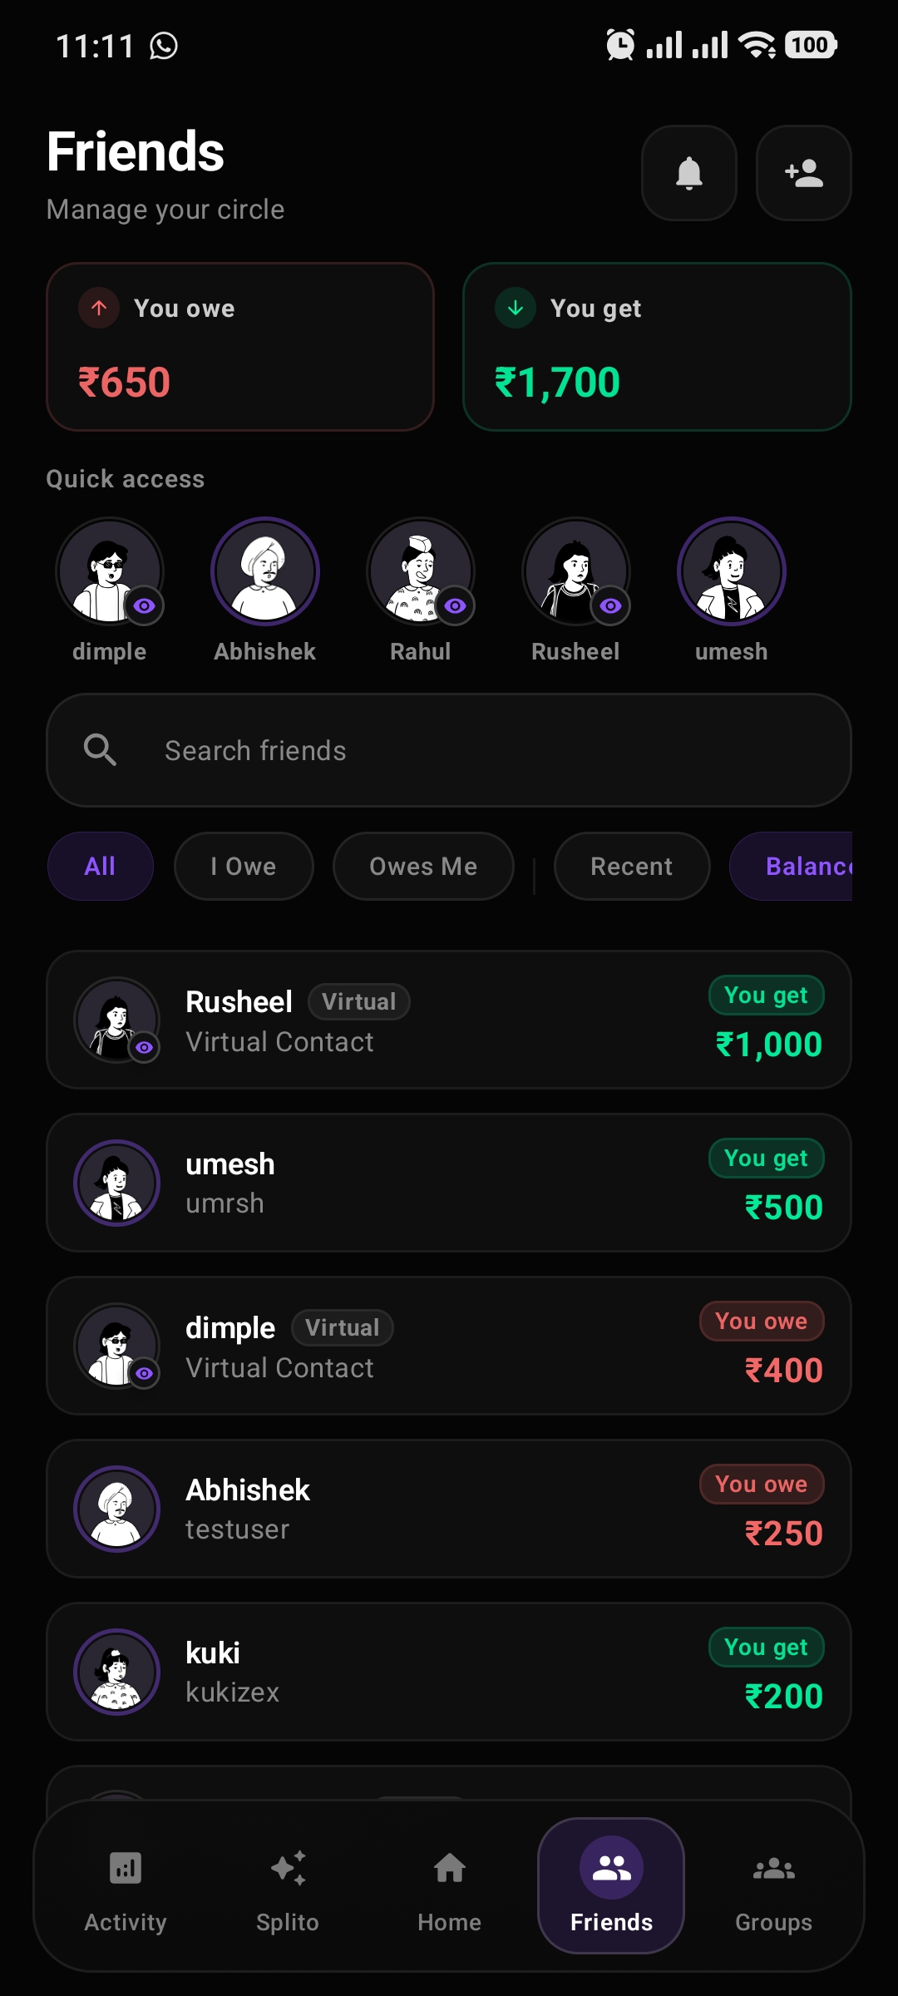Tap eye badge on Rusheel quick-access avatar
This screenshot has height=1996, width=898.
coord(610,605)
